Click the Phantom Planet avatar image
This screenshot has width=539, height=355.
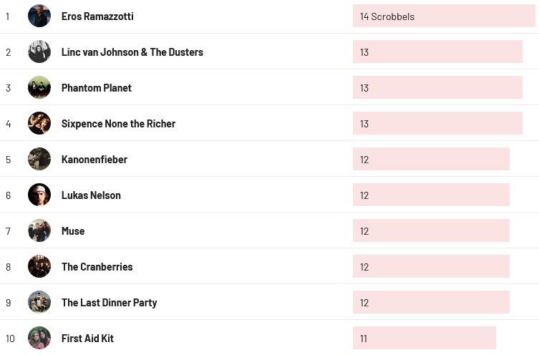(39, 87)
